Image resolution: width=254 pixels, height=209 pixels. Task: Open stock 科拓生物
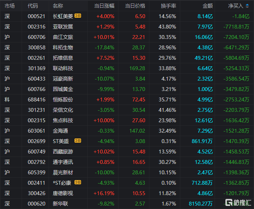click(63, 47)
